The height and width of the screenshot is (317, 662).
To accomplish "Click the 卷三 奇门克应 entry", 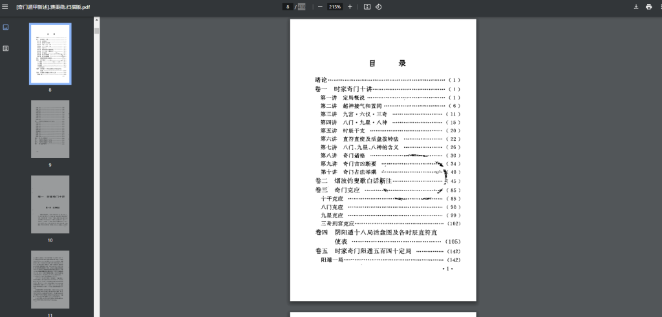I will 387,190.
